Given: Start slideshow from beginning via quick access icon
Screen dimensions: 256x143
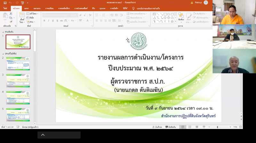Looking at the screenshot, I should (22, 3).
